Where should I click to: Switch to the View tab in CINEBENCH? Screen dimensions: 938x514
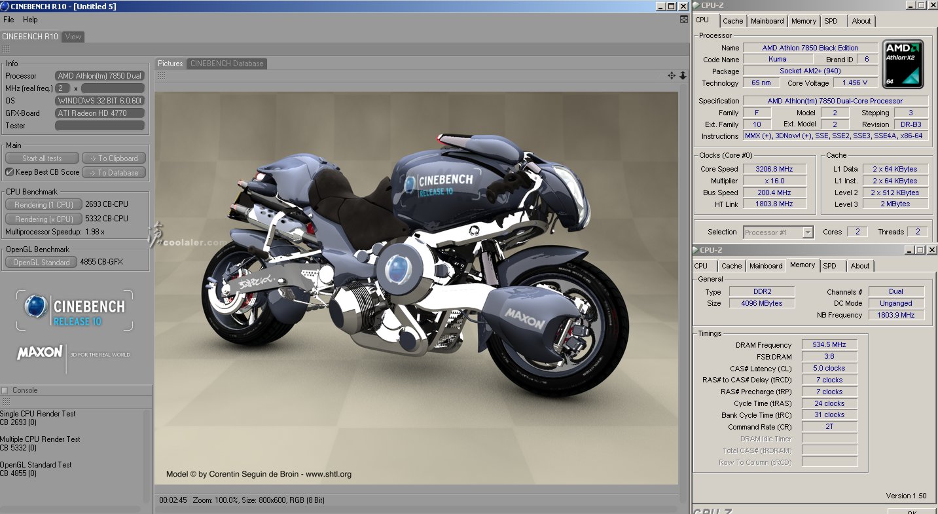point(73,37)
